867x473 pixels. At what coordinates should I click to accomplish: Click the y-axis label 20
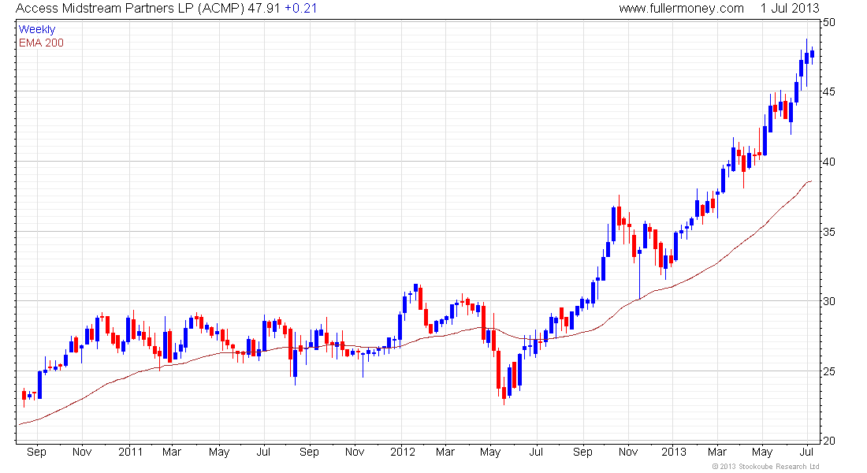click(x=829, y=441)
